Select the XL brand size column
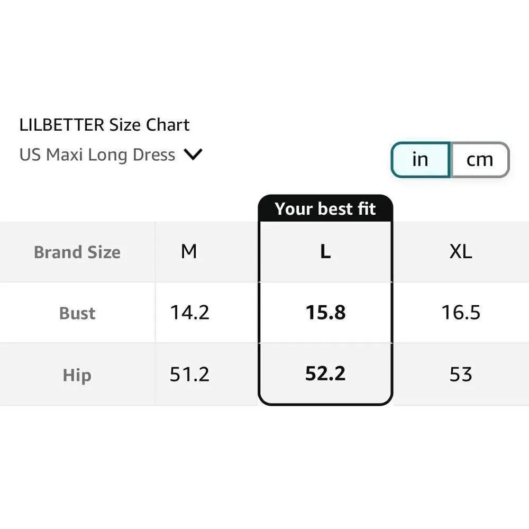This screenshot has height=529, width=529. point(461,252)
